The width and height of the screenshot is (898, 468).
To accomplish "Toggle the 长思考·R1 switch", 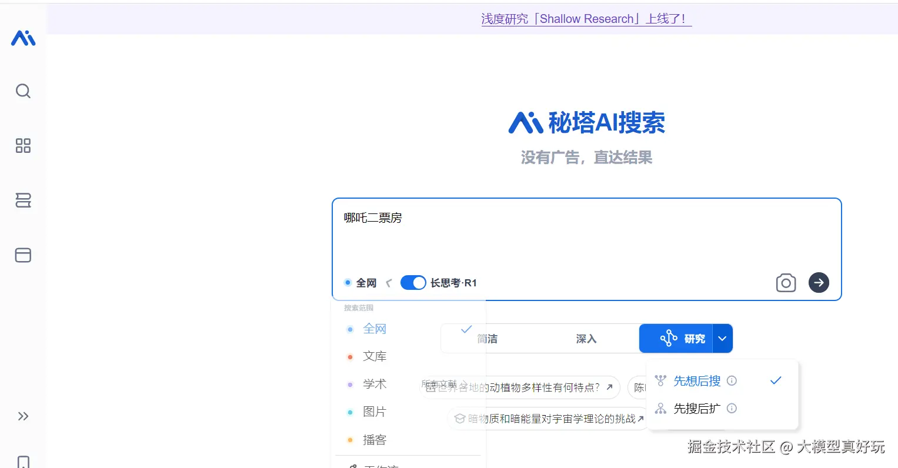I will (x=413, y=283).
